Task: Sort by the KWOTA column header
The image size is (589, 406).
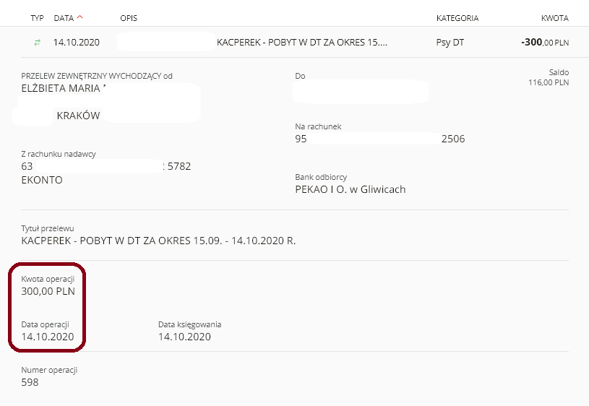Action: click(x=555, y=18)
